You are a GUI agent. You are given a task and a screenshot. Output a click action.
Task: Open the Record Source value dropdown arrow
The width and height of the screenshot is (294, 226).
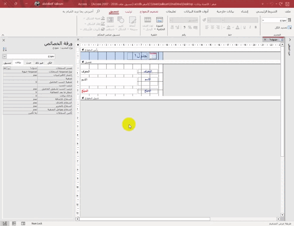9,68
